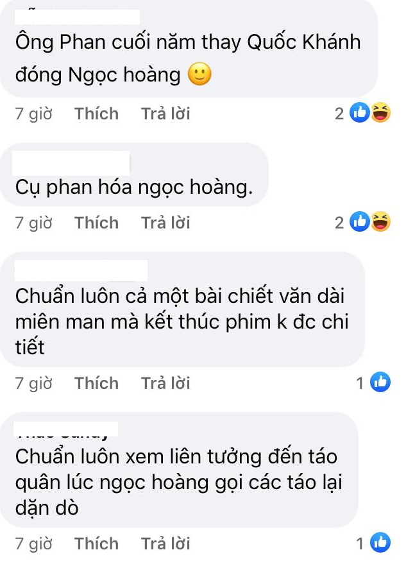406x568 pixels.
Task: Reply to Cụ phan hóa ngọc hoàng comment
Action: click(165, 223)
